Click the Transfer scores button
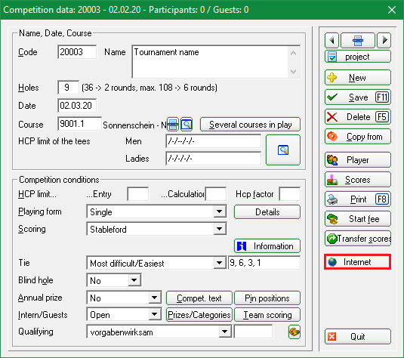This screenshot has width=404, height=358. (358, 239)
